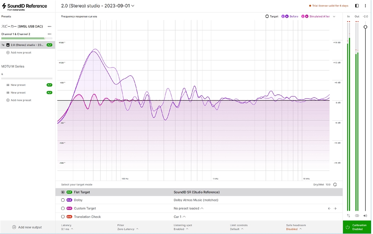The height and width of the screenshot is (234, 373).
Task: Click the previous custom target left arrow
Action: click(x=329, y=208)
